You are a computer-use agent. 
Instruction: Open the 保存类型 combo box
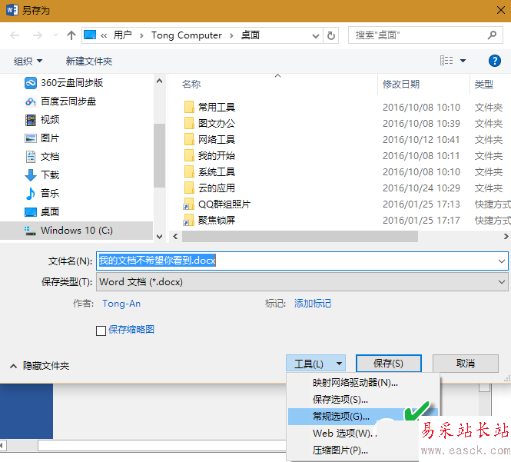coord(302,282)
